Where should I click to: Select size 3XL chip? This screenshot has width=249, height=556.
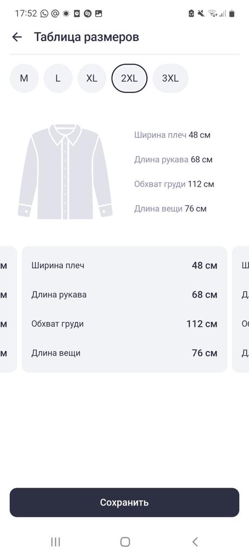point(171,78)
